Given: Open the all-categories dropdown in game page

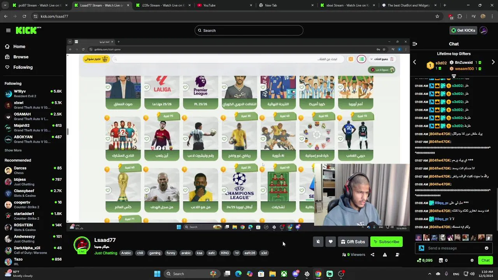Looking at the screenshot, I should [x=381, y=59].
